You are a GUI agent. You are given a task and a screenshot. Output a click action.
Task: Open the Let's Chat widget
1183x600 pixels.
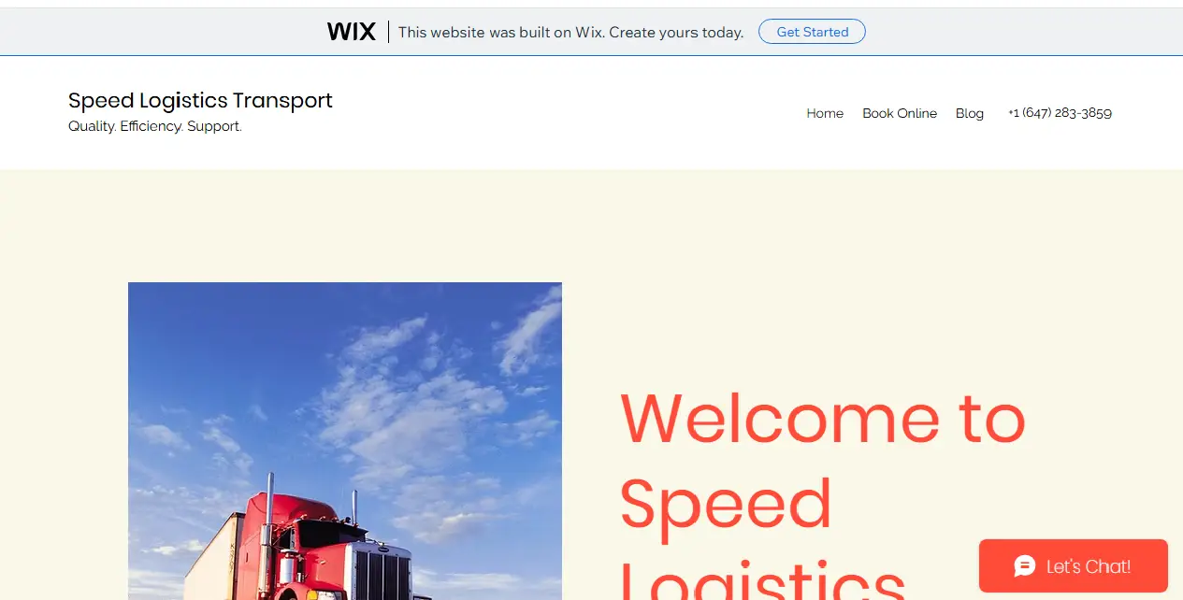(x=1074, y=565)
